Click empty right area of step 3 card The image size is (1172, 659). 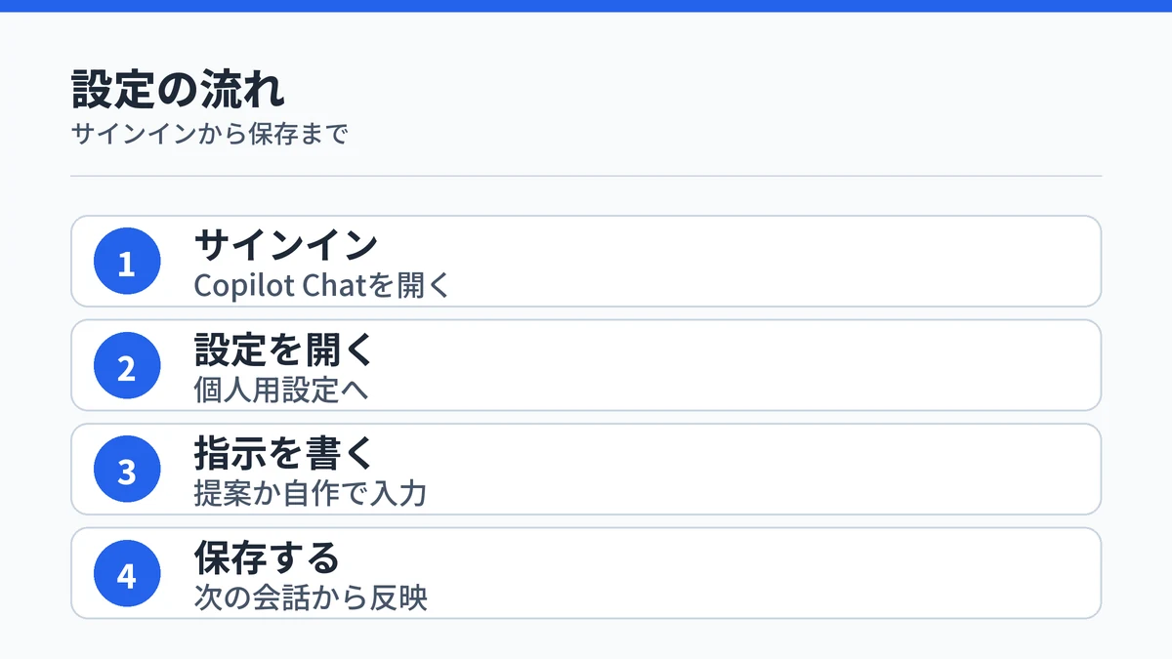tap(781, 470)
